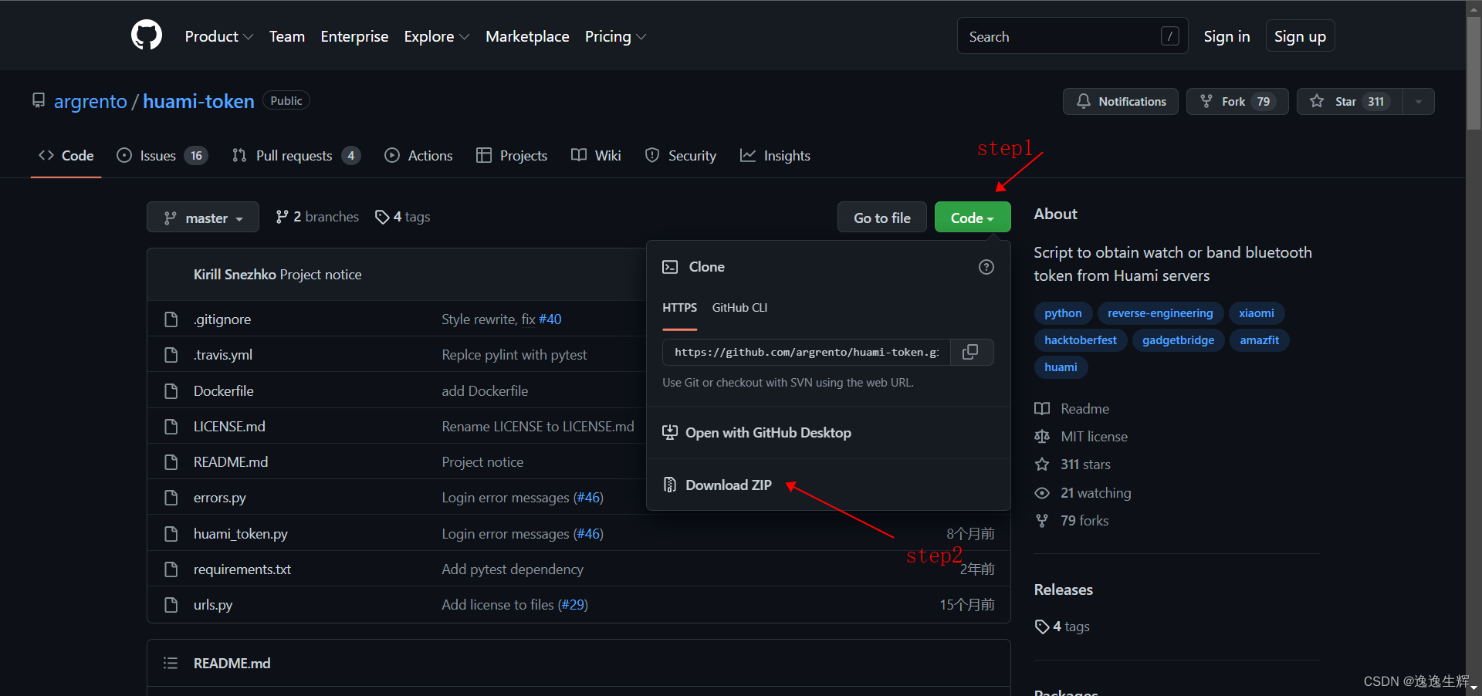Image resolution: width=1482 pixels, height=696 pixels.
Task: Click the Fork button
Action: pos(1237,101)
